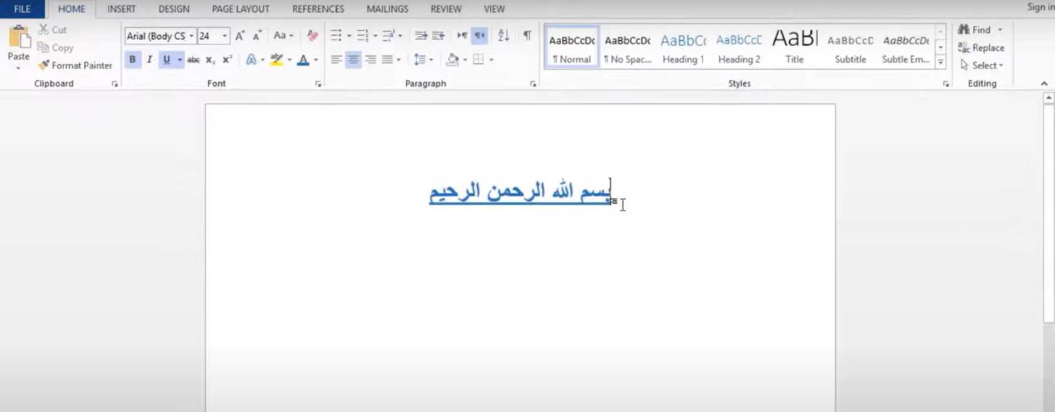Click the Replace button

pyautogui.click(x=981, y=48)
